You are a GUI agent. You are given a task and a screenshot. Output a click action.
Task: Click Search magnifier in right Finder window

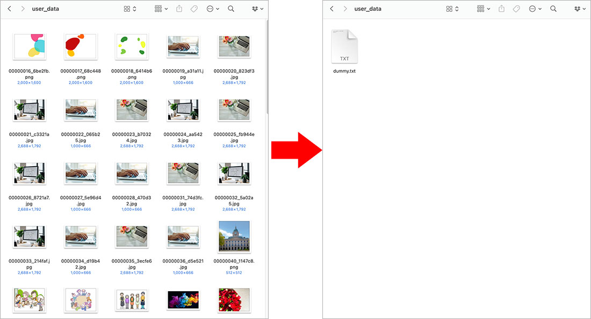click(x=553, y=9)
